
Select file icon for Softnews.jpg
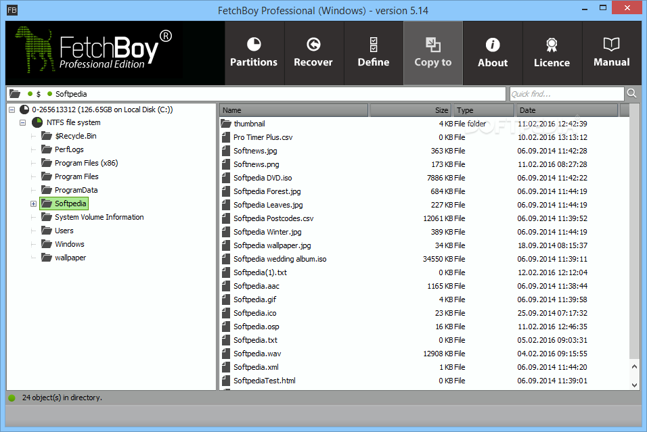226,151
